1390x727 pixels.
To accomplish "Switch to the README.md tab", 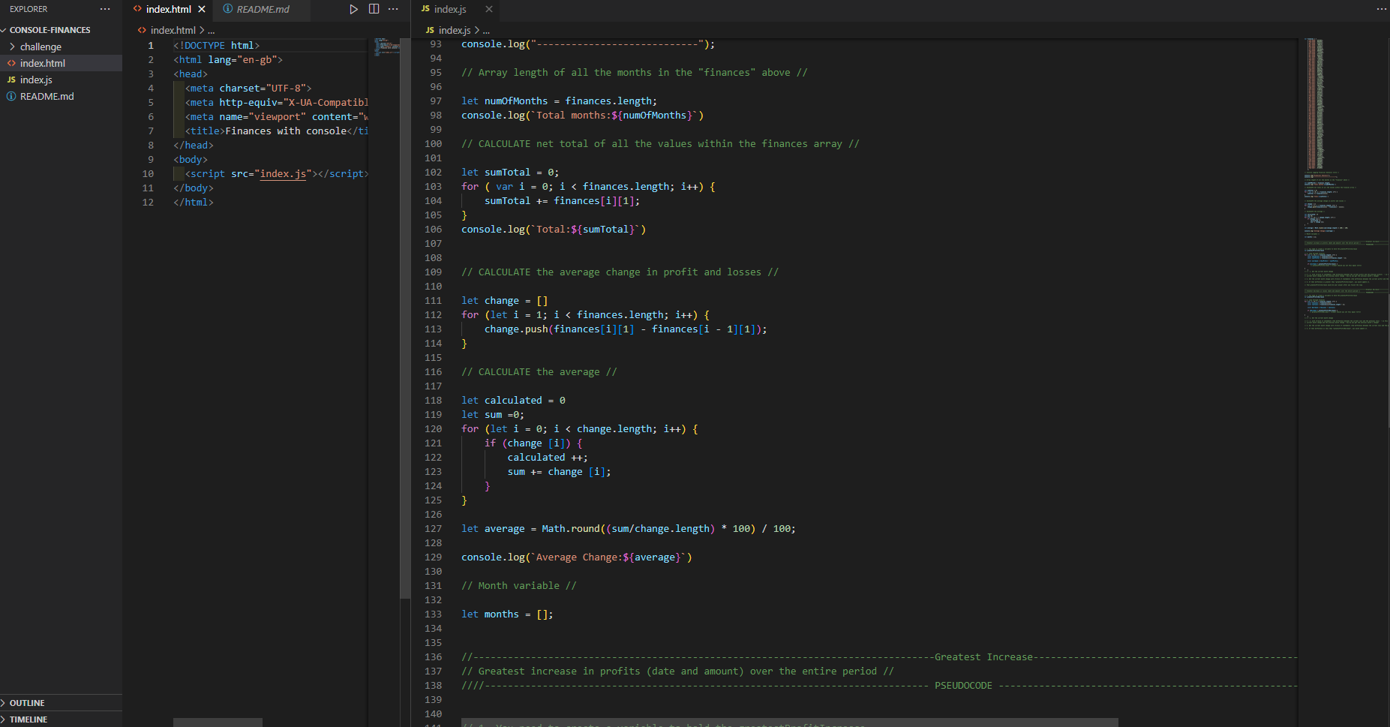I will tap(260, 9).
